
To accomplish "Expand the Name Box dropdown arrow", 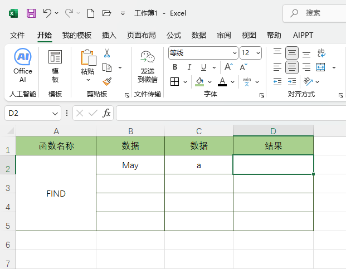I will (55, 114).
